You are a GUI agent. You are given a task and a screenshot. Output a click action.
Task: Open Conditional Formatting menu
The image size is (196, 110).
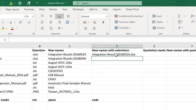pyautogui.click(x=129, y=16)
